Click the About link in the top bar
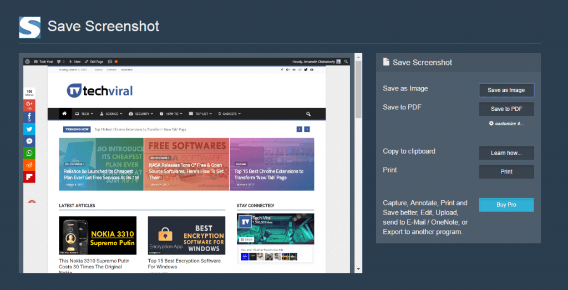Viewport: 568px width, 290px height. tap(99, 69)
